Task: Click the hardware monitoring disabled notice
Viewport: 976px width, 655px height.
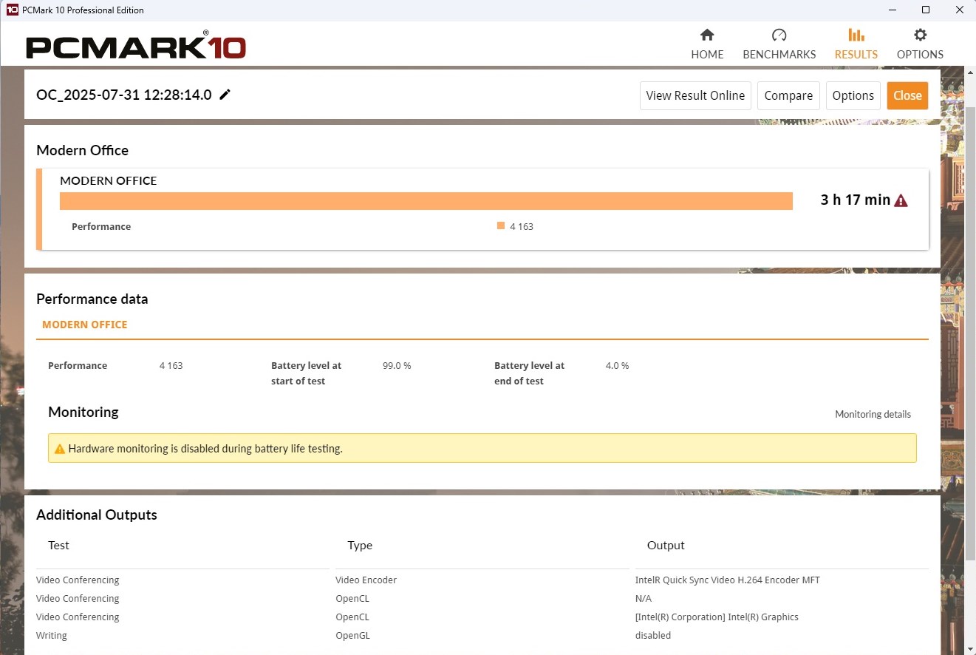Action: [482, 448]
